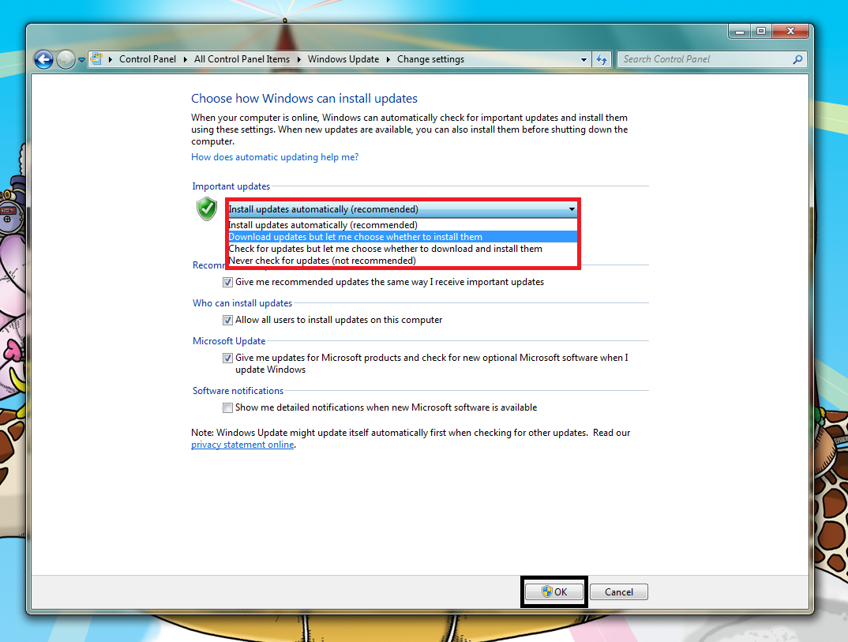Refresh the address bar location
Screen dimensions: 848x642
click(602, 59)
